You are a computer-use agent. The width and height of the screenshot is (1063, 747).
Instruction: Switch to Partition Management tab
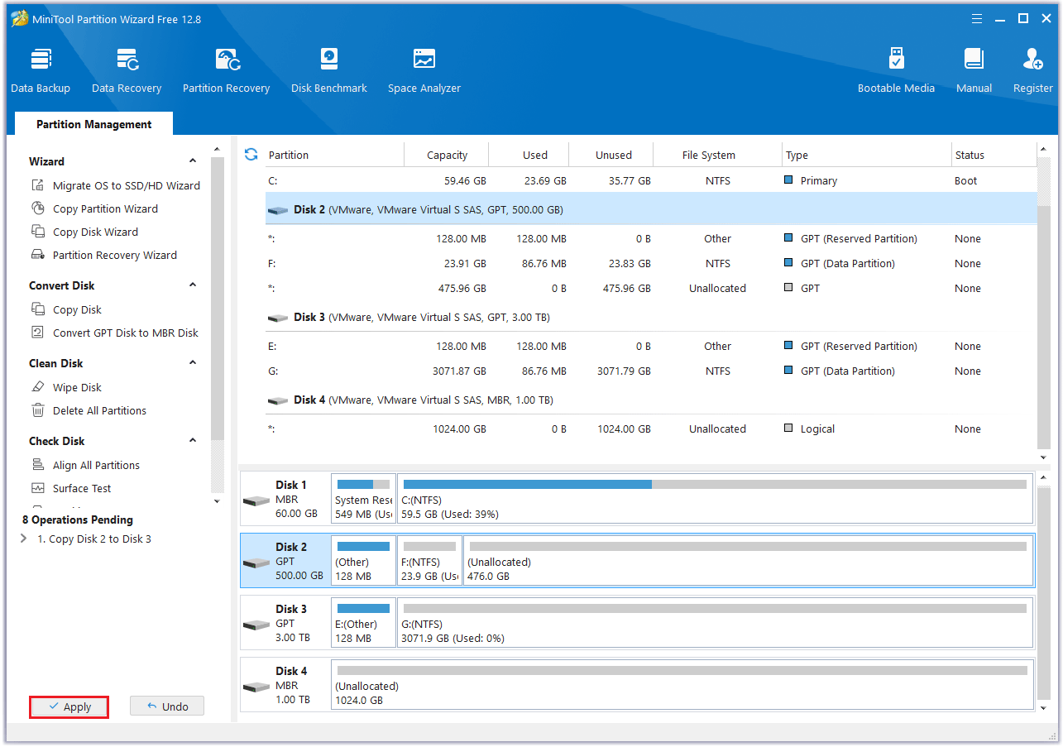93,124
